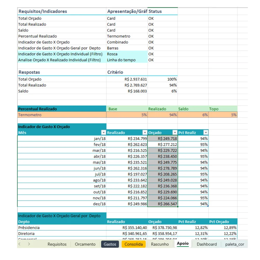Switch to the paleta_cor sheet tab
Viewport: 260px width, 260px height.
point(235,244)
